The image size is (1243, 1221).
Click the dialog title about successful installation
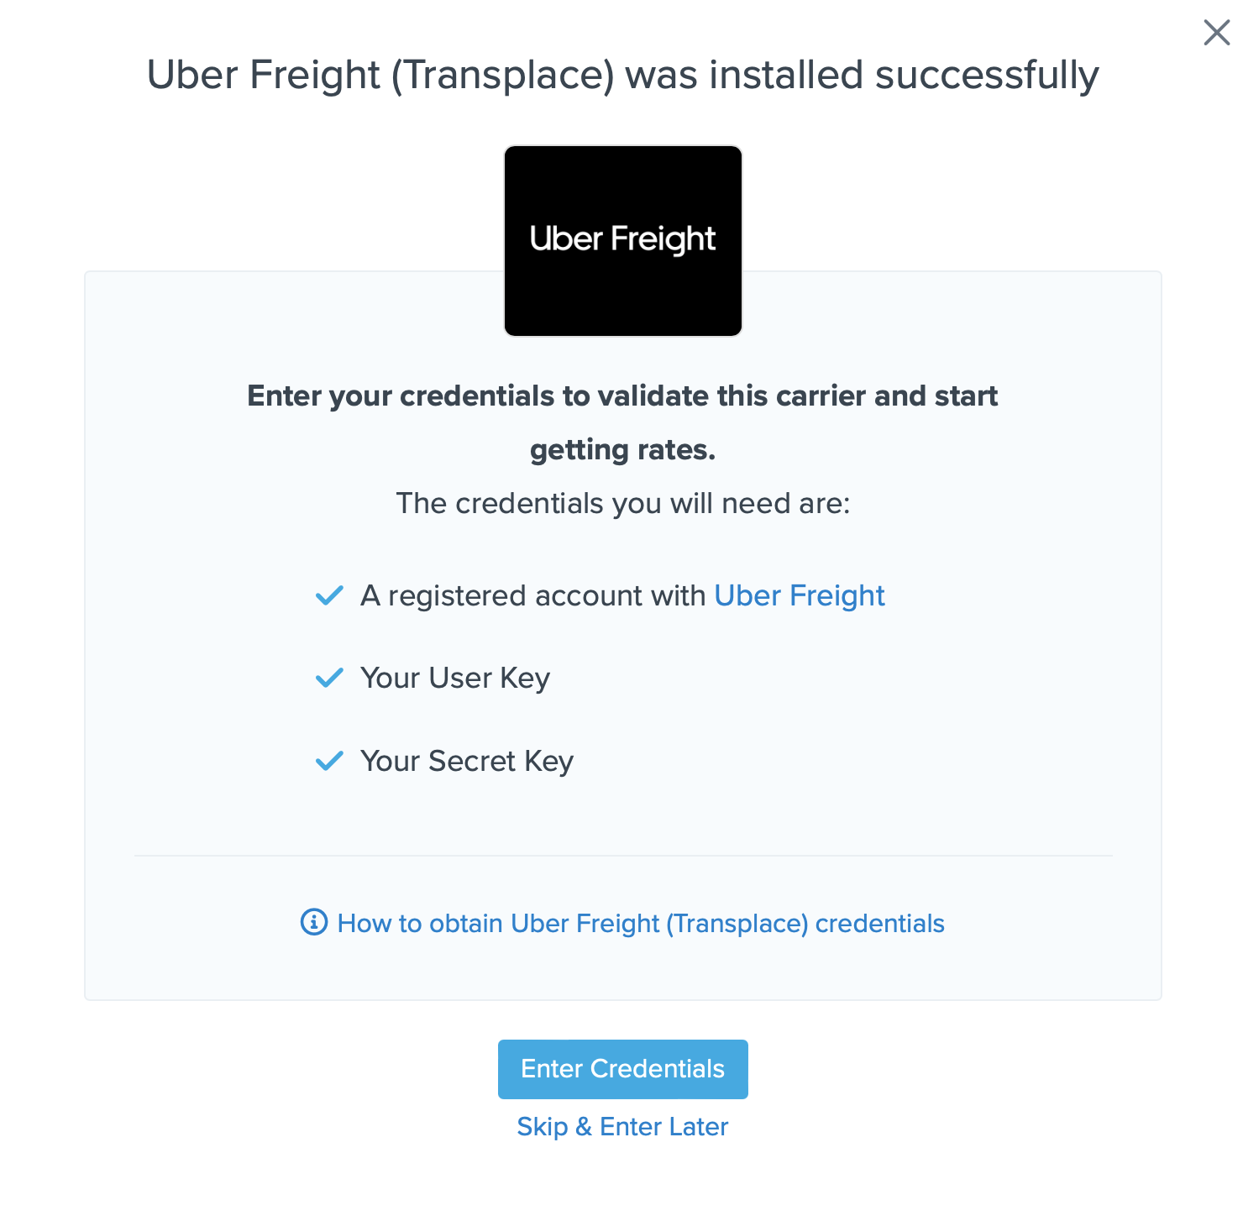[622, 74]
